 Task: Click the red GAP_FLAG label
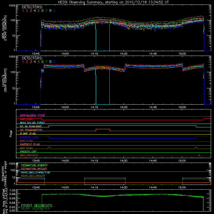pyautogui.click(x=26, y=119)
